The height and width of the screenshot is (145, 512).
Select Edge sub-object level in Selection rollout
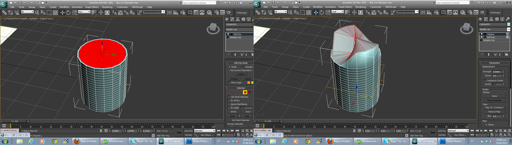(236, 92)
